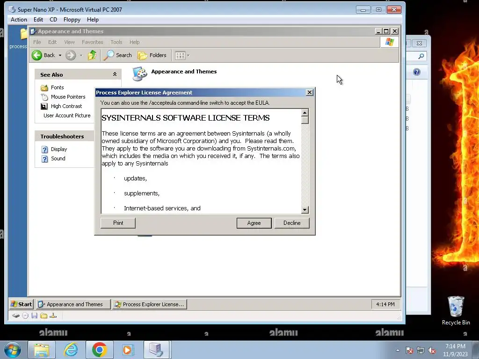This screenshot has width=479, height=359.
Task: Open Google Chrome from the taskbar
Action: [99, 350]
